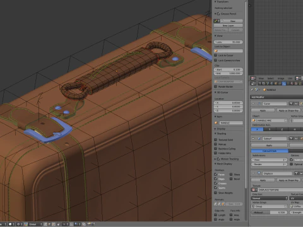
Task: Click the Displace modifier type icon
Action: pyautogui.click(x=259, y=173)
